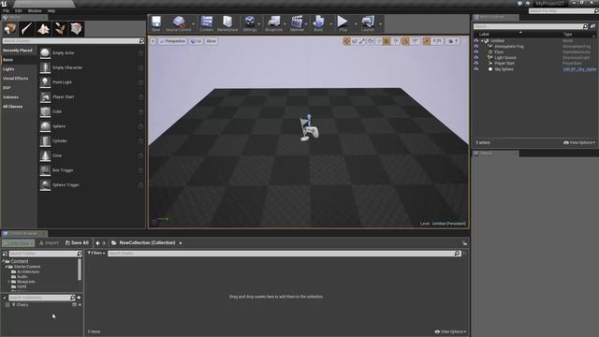Hide Floor using its eye icon
This screenshot has height=337, width=599.
point(476,52)
